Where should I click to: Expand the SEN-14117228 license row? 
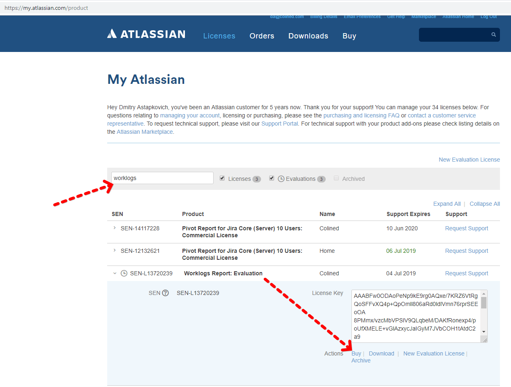pos(115,228)
